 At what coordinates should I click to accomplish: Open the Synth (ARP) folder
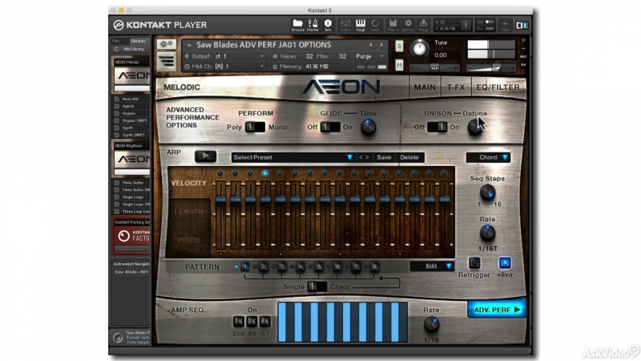(x=129, y=135)
